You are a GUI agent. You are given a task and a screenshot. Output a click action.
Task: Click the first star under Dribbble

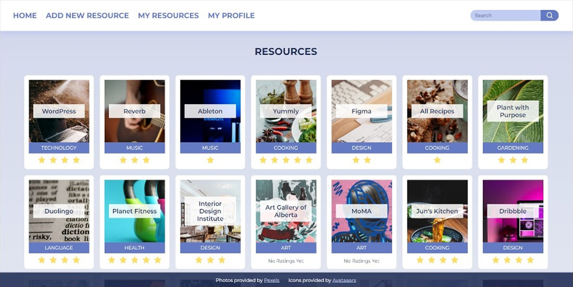(x=496, y=260)
